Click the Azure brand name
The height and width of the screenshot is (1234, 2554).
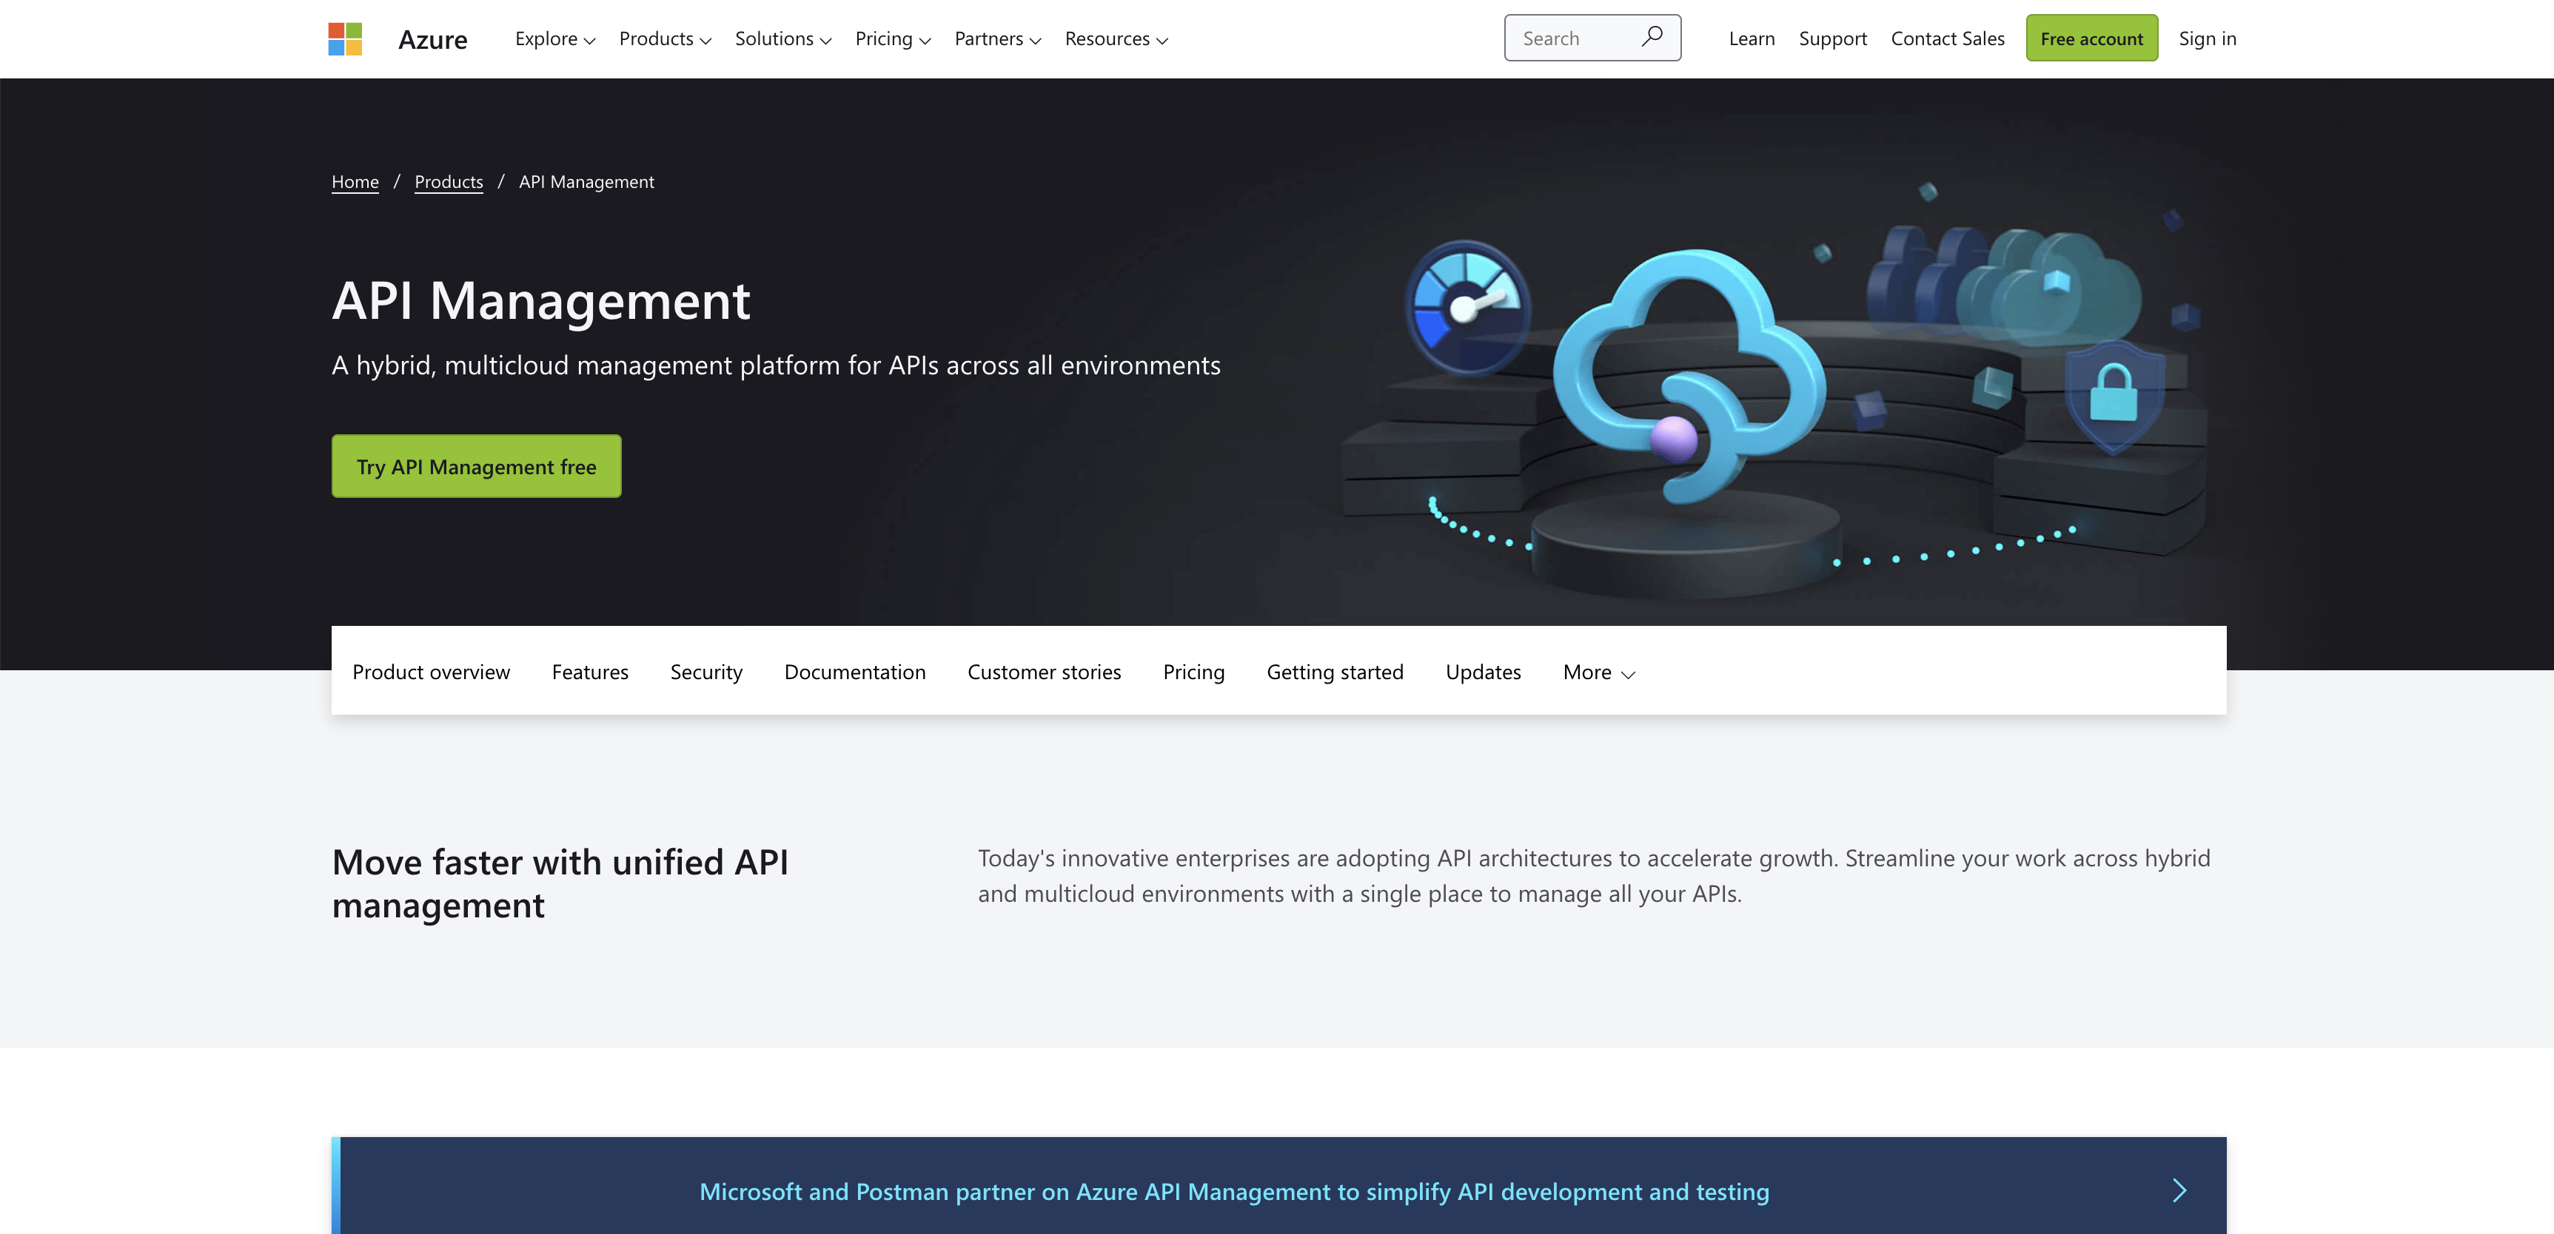coord(432,40)
